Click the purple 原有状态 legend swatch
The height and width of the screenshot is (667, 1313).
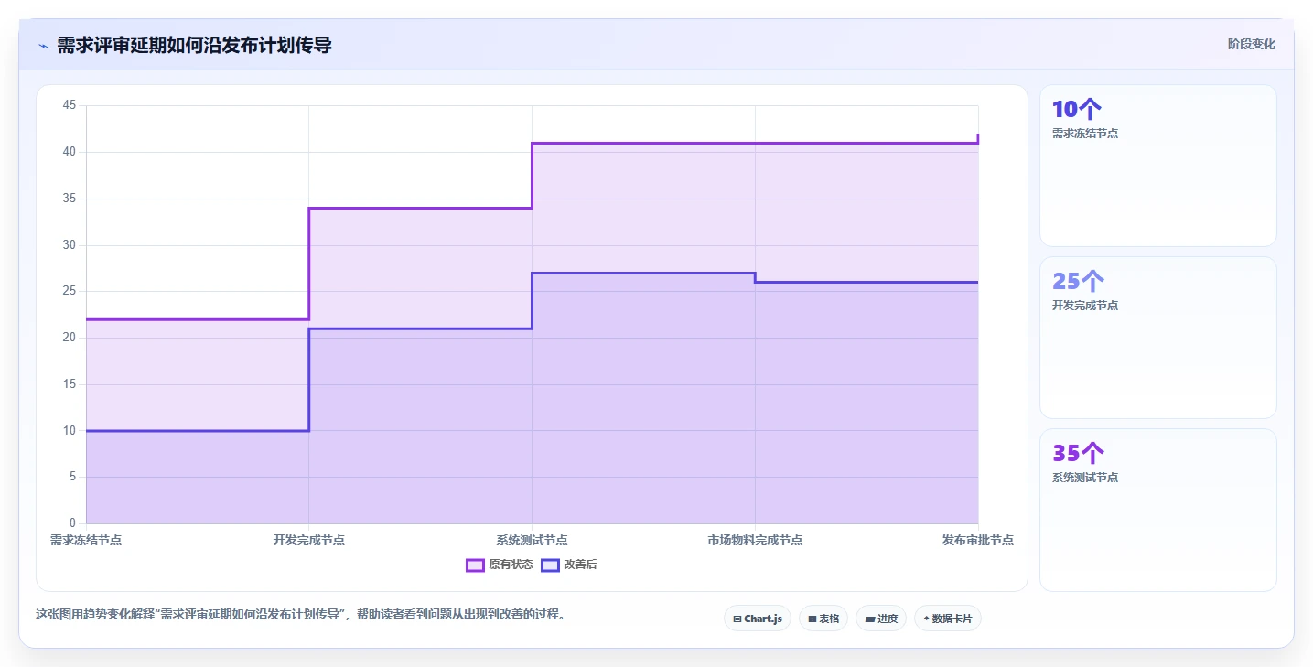click(x=475, y=565)
